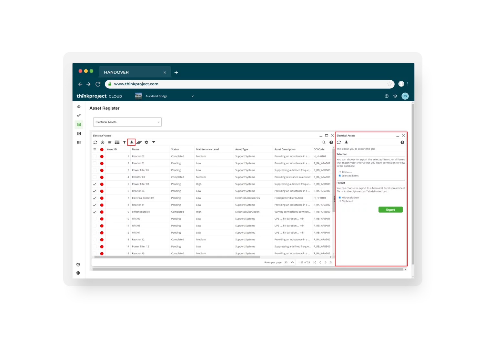
Task: Go to home icon in left sidebar
Action: coord(79,106)
